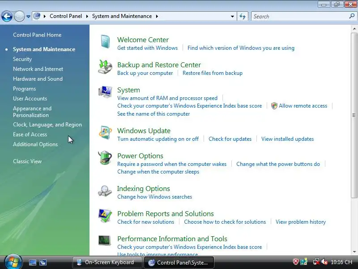Screen dimensions: 358x269
Task: Open Control Panel Home
Action: 37,35
